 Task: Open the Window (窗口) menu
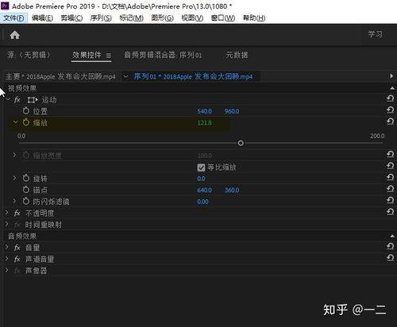coord(223,18)
